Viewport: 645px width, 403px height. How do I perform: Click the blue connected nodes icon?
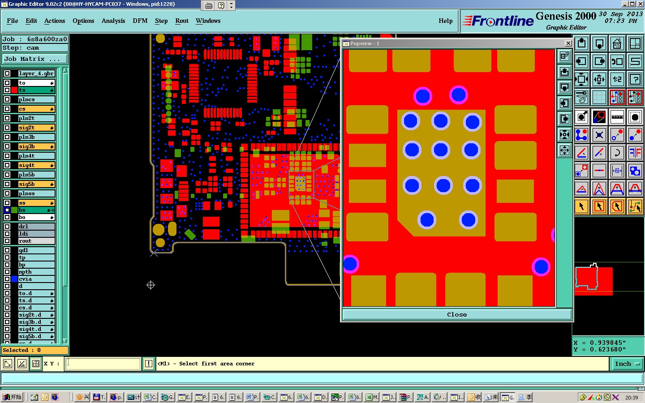point(581,135)
